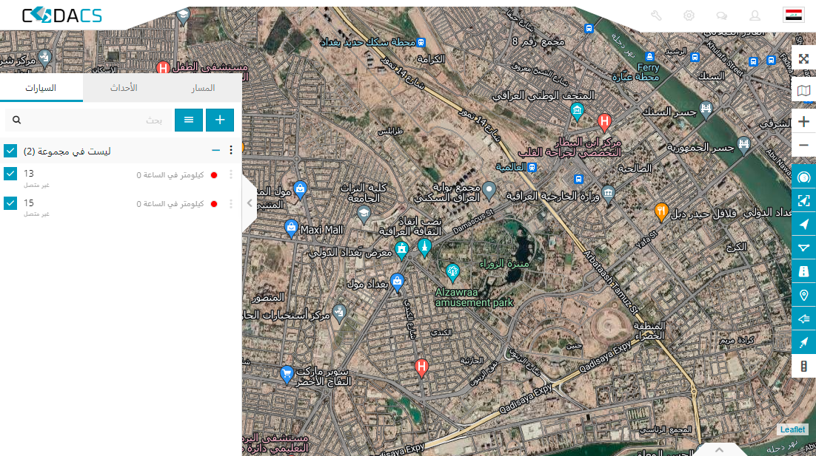Zoom in on the map
This screenshot has height=456, width=816.
pos(803,121)
